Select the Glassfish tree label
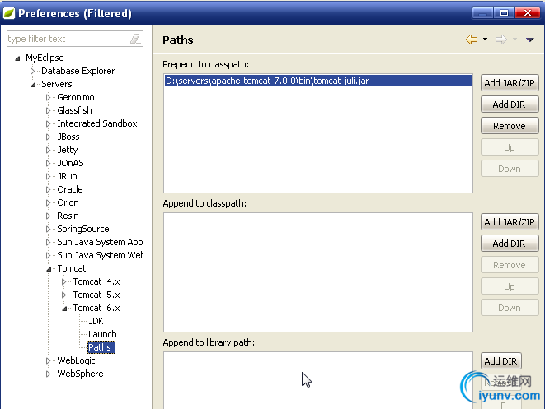The height and width of the screenshot is (409, 545). click(x=74, y=110)
